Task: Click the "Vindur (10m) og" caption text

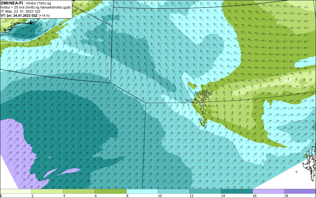Action: coord(39,3)
